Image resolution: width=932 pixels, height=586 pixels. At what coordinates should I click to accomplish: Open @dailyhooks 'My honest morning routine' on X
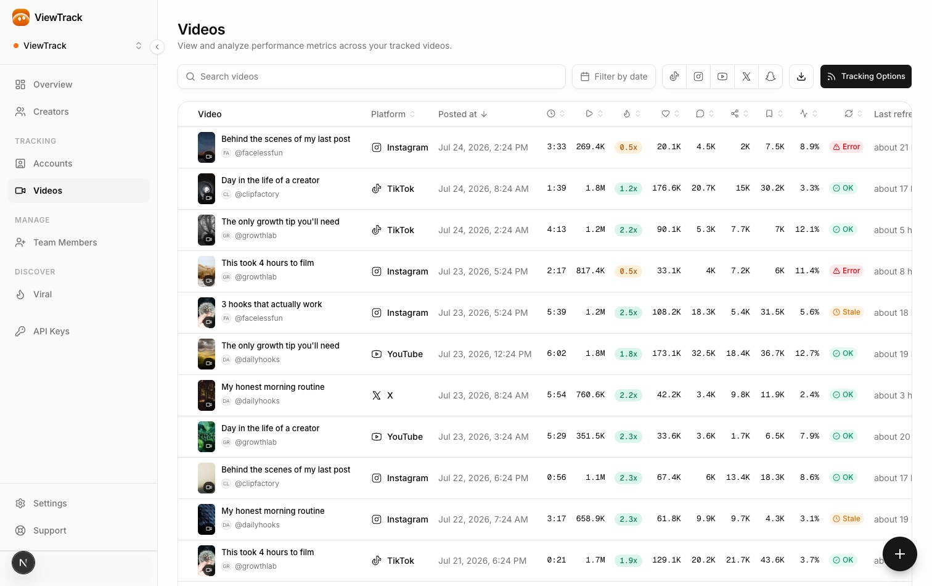tap(273, 387)
